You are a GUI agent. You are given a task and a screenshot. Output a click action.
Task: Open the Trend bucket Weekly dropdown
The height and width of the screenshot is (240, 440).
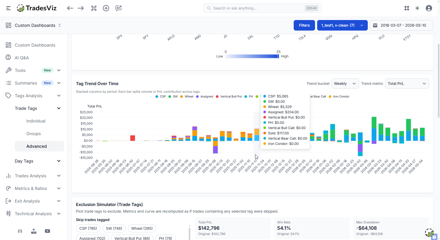click(345, 84)
